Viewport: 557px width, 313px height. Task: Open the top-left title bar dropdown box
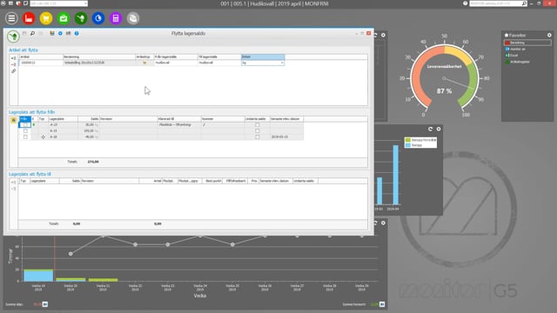coord(59,3)
